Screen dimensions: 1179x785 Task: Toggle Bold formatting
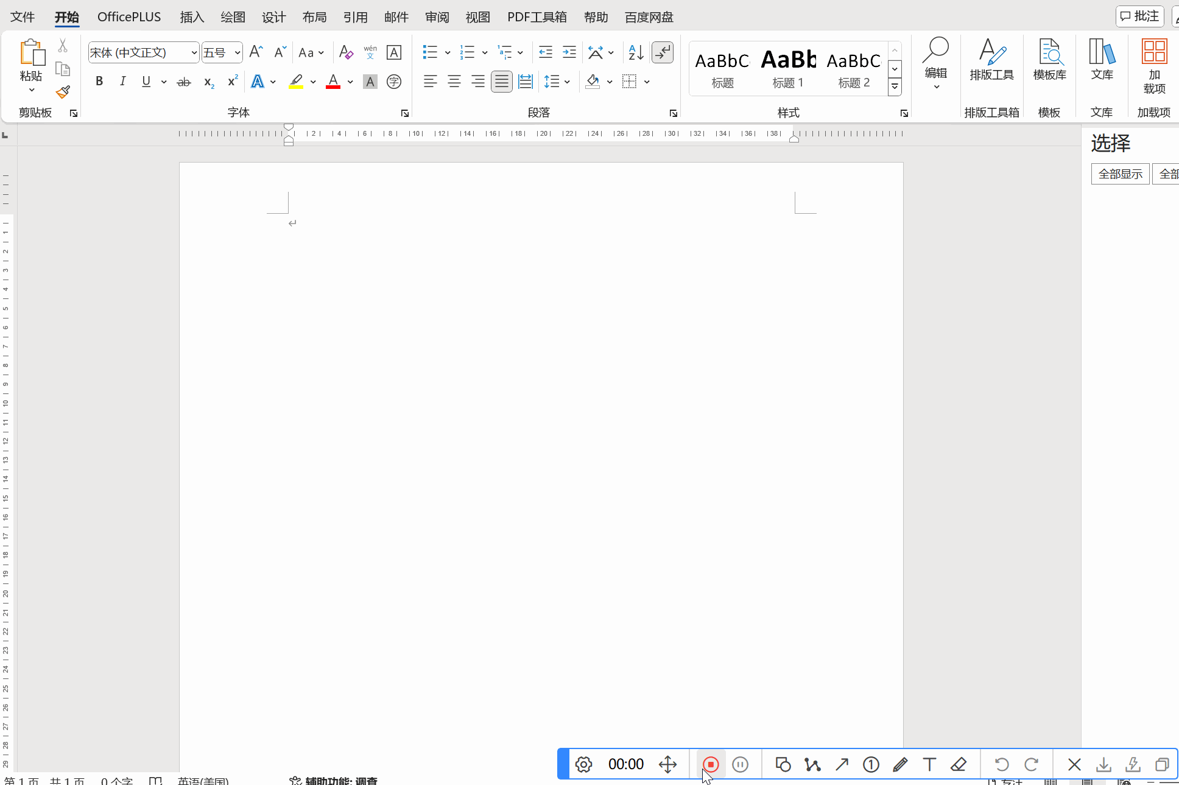point(99,82)
